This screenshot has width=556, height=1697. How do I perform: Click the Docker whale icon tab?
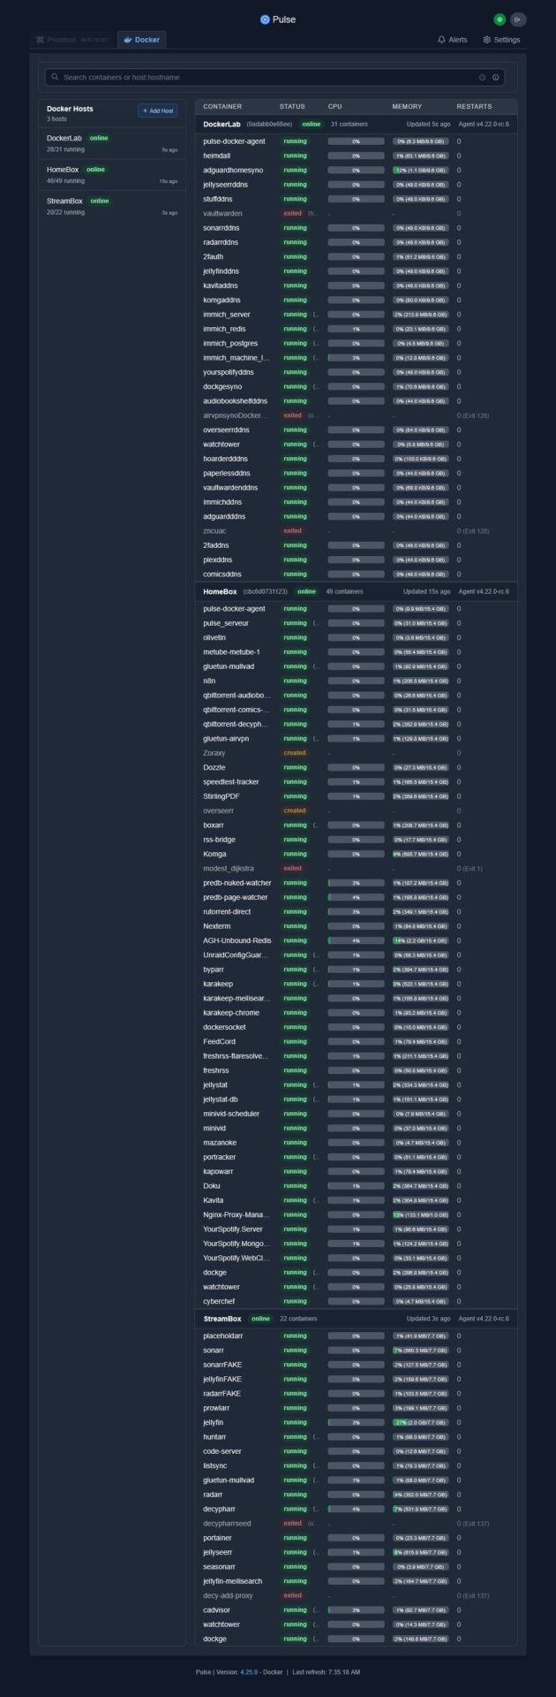[x=128, y=40]
